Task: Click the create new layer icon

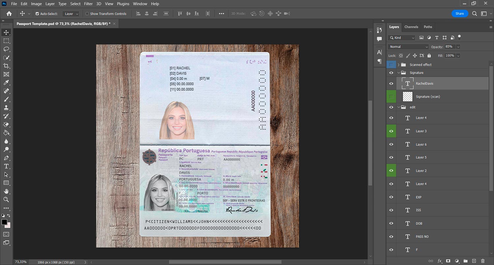Action: (474, 261)
